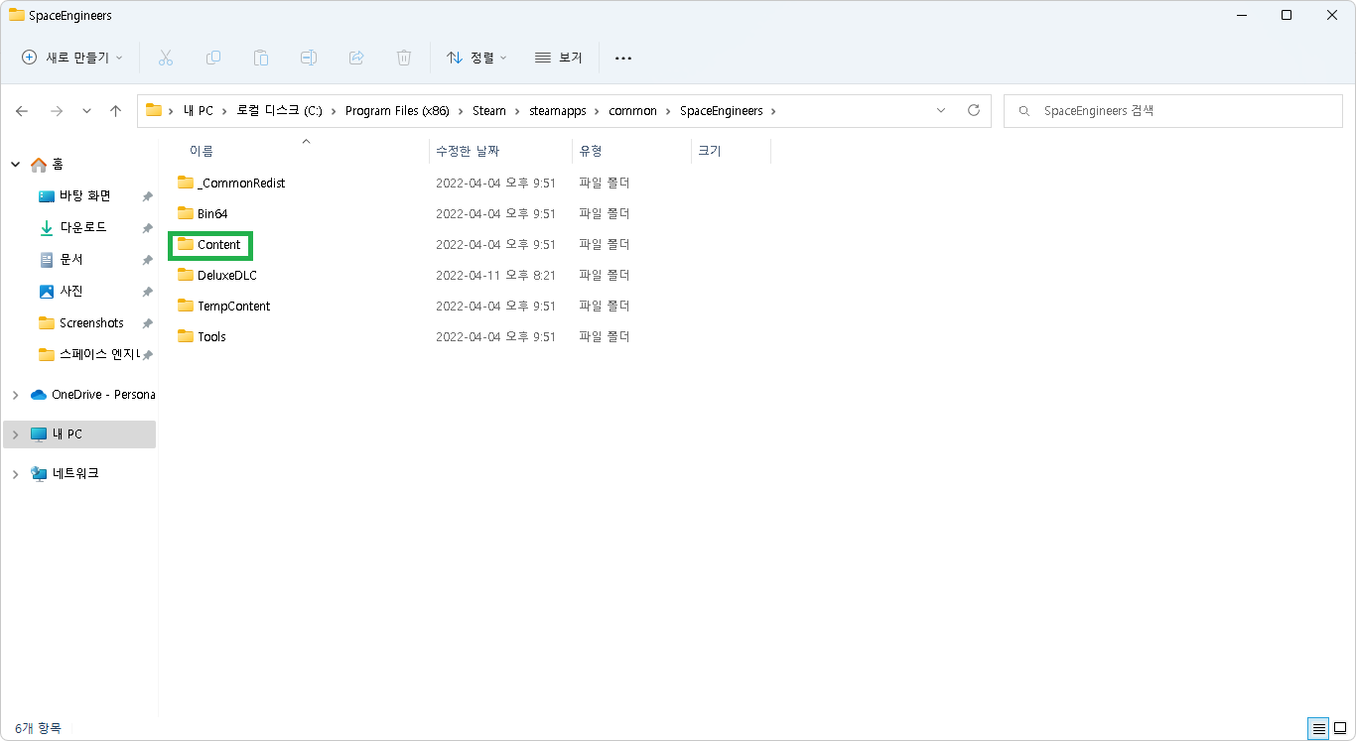Expand the 내 PC tree node
The image size is (1356, 741).
click(16, 434)
